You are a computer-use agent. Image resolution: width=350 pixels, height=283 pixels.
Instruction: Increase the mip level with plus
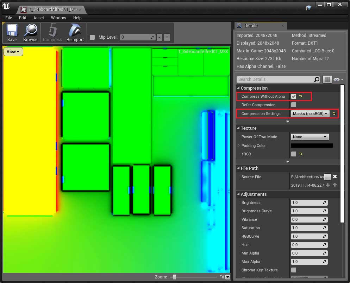point(167,37)
